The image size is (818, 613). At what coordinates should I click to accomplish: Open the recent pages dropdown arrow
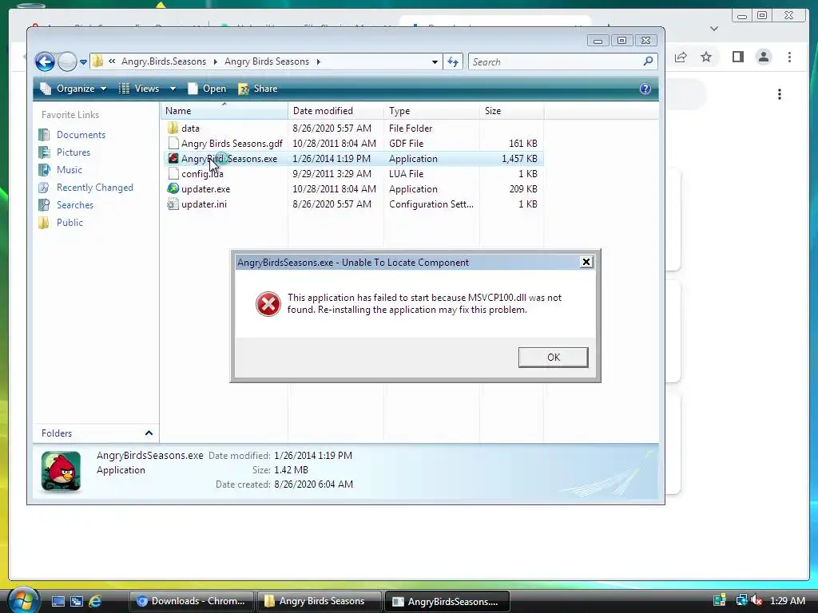coord(83,62)
